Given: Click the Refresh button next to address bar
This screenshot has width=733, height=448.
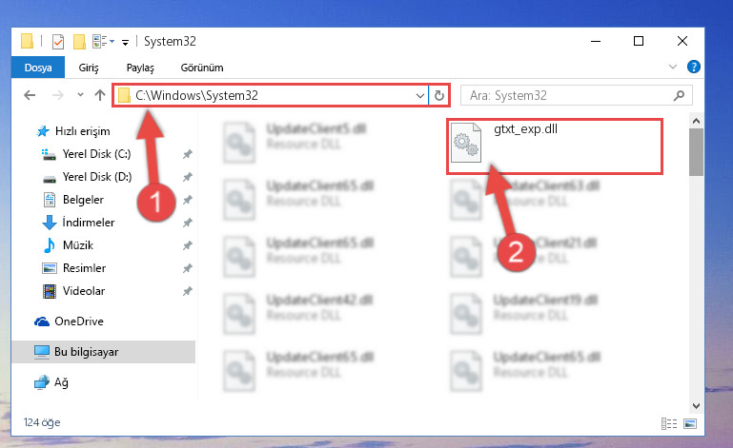Looking at the screenshot, I should [439, 96].
